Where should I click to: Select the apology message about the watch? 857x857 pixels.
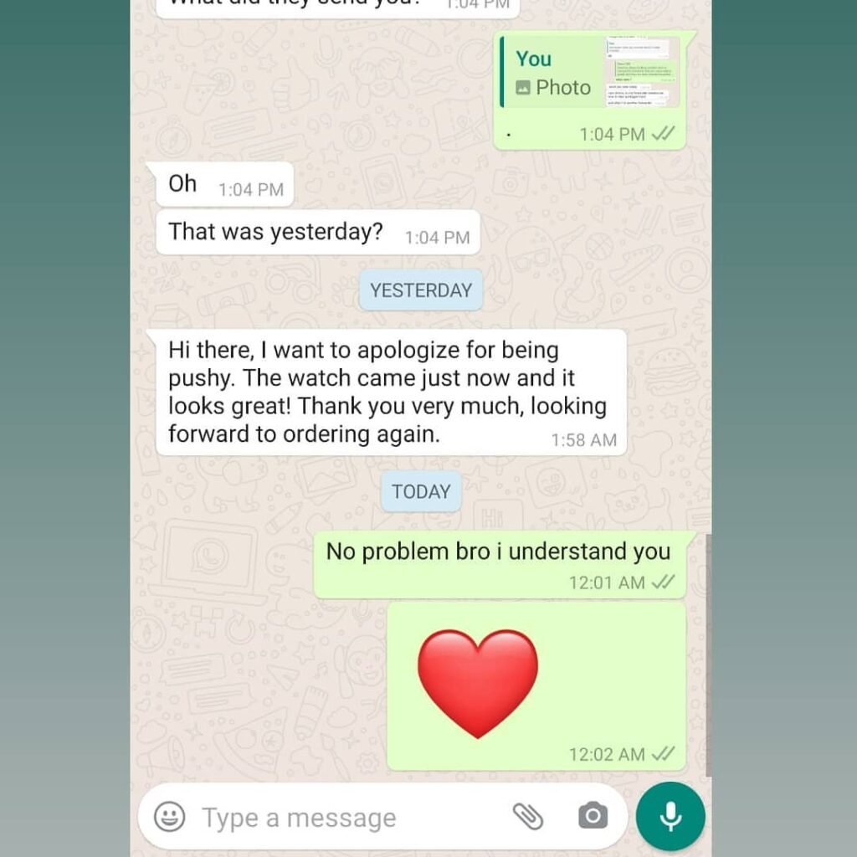tap(392, 393)
